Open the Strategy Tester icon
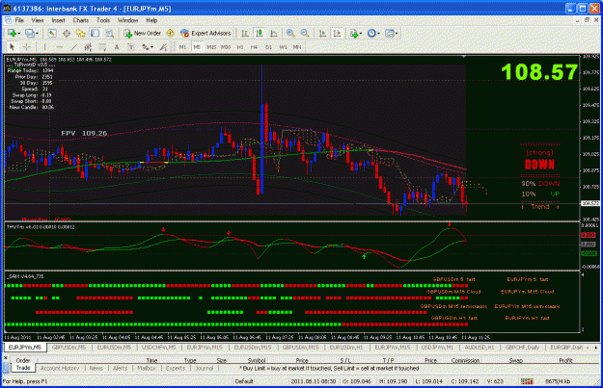The image size is (603, 388). [110, 34]
